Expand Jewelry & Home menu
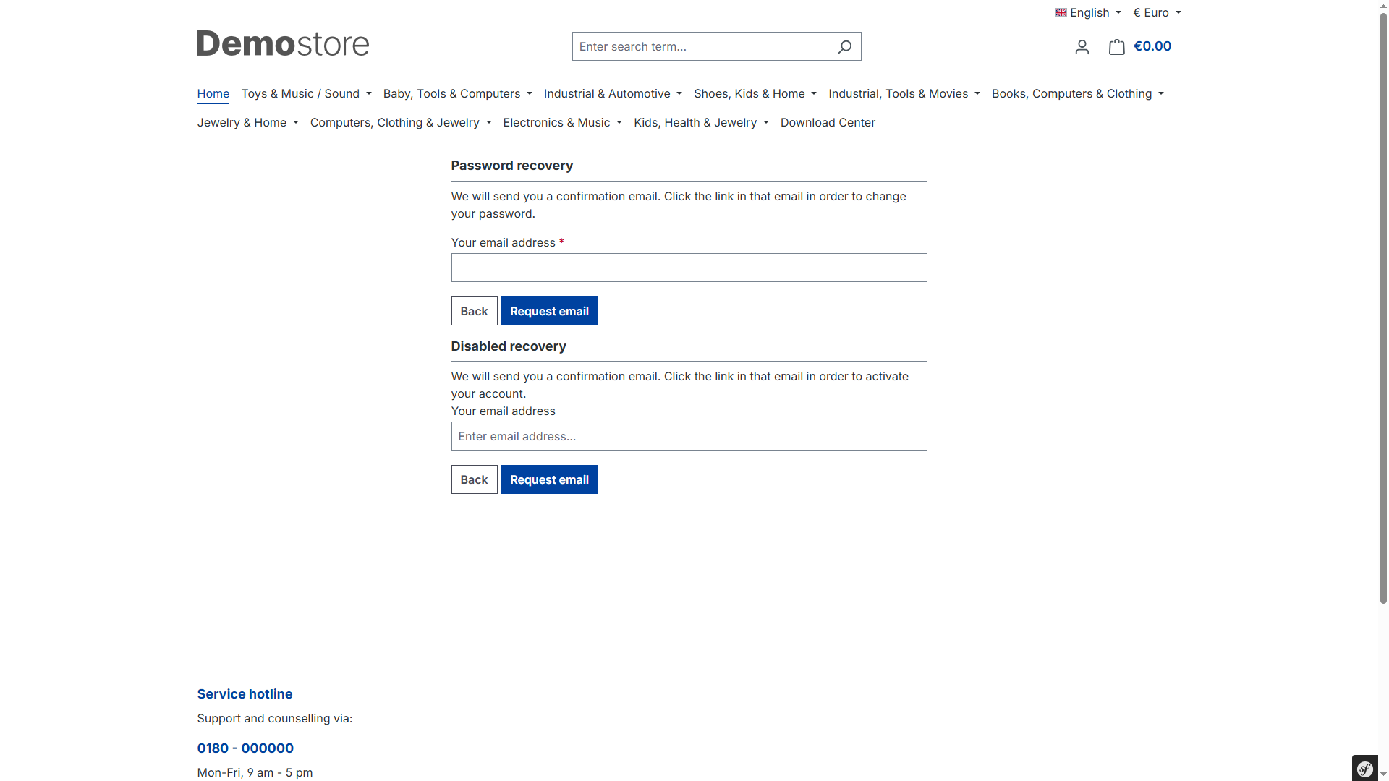 click(x=247, y=123)
